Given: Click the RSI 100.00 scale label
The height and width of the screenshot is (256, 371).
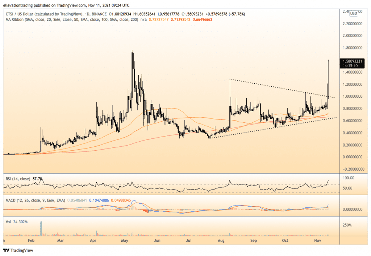Looking at the screenshot, I should click(x=349, y=178).
